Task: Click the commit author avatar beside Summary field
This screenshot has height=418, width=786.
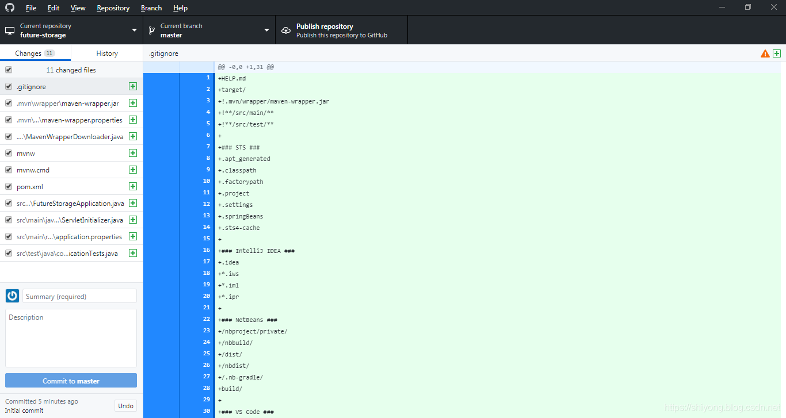Action: pyautogui.click(x=12, y=296)
